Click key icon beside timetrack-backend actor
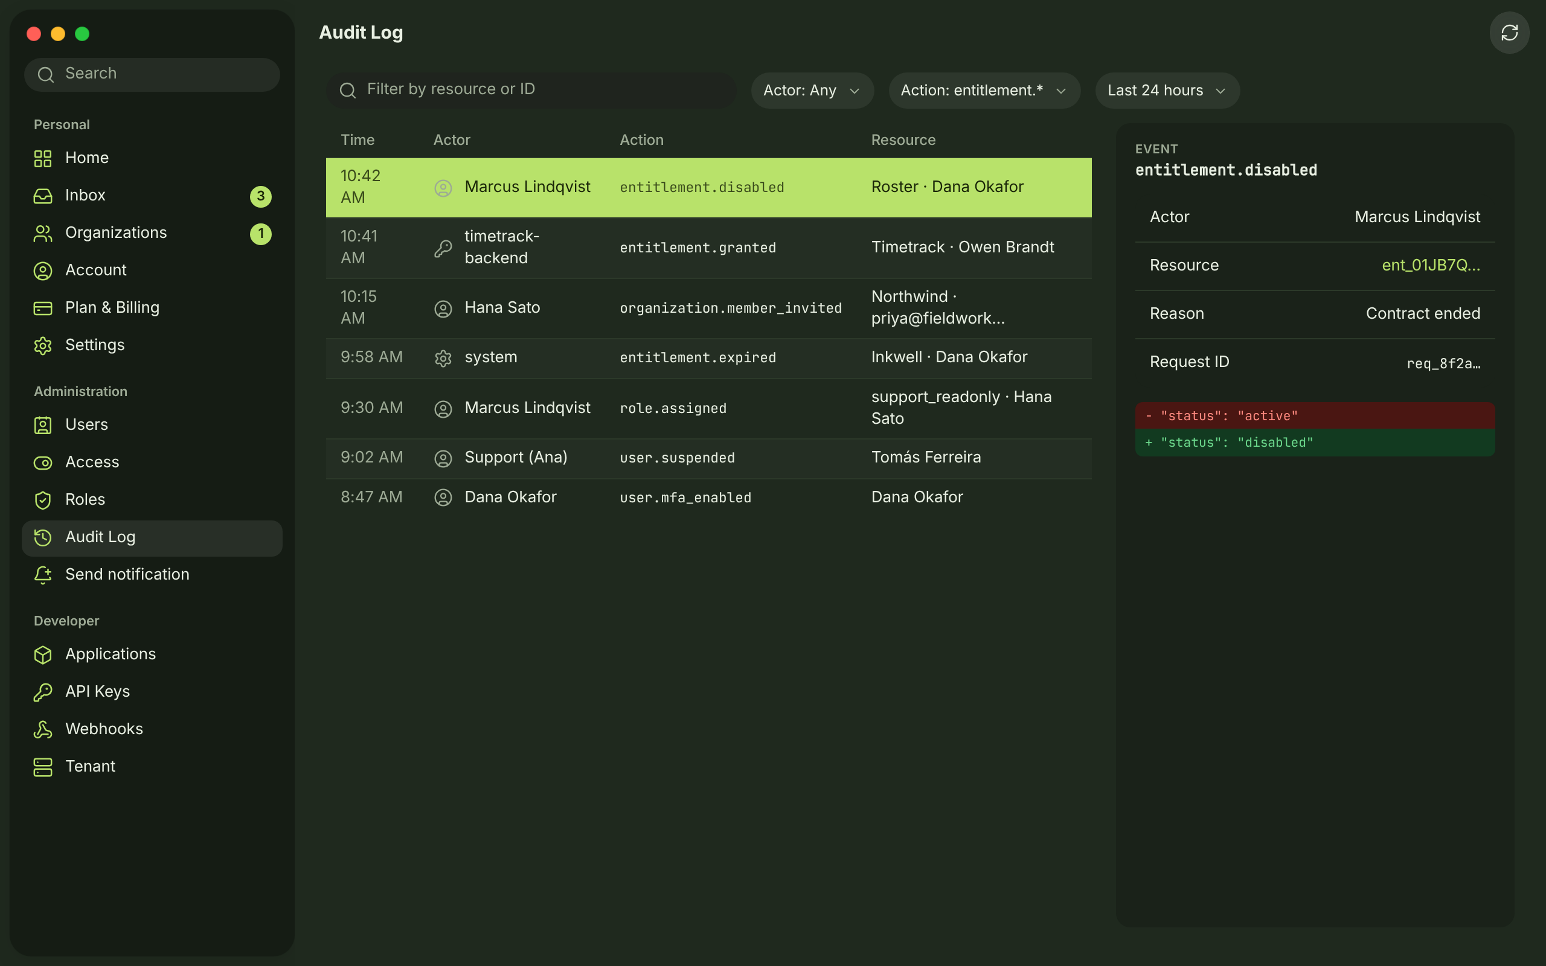The image size is (1546, 966). 443,249
